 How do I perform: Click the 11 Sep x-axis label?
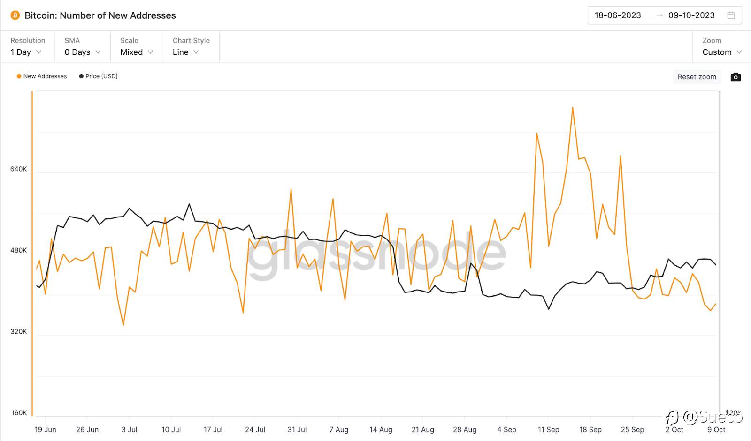(x=548, y=430)
